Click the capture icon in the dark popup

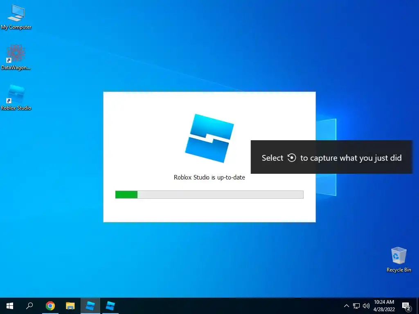tap(291, 158)
